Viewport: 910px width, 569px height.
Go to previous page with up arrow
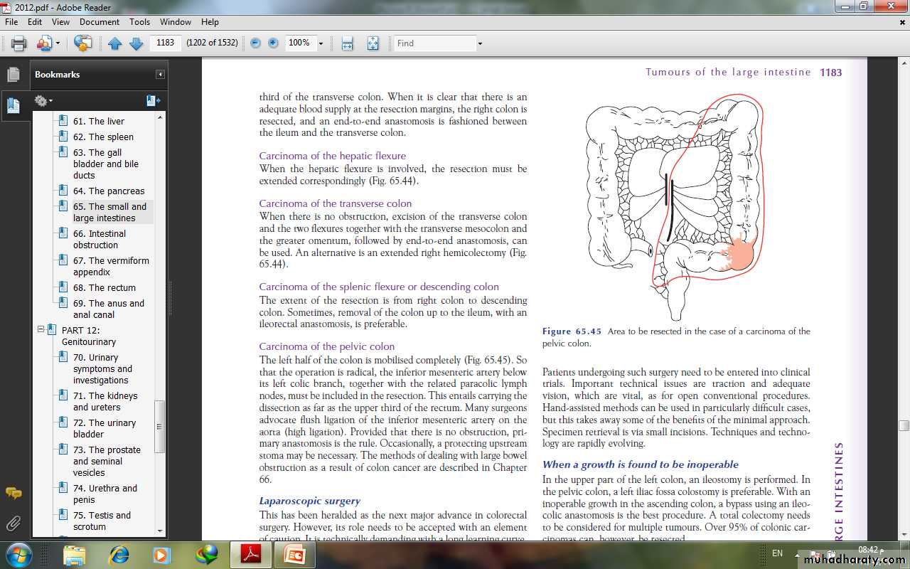pyautogui.click(x=115, y=43)
